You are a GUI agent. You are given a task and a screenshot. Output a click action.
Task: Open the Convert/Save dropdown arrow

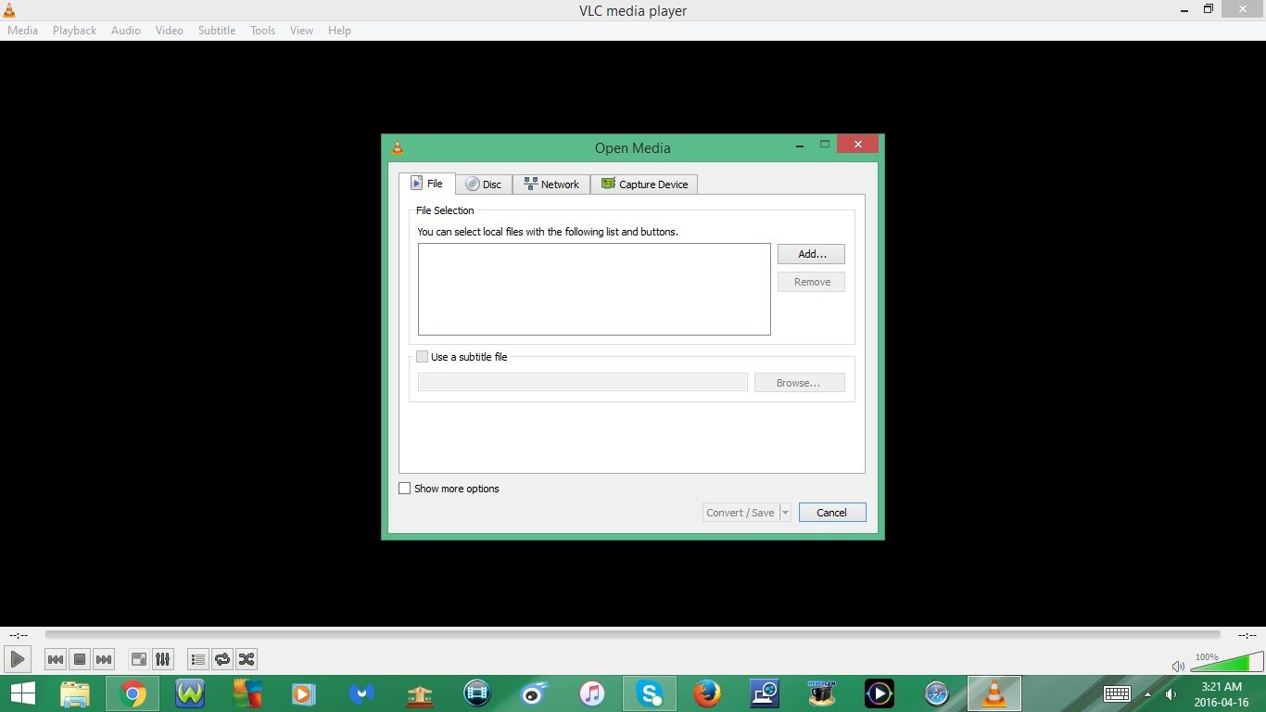tap(785, 512)
